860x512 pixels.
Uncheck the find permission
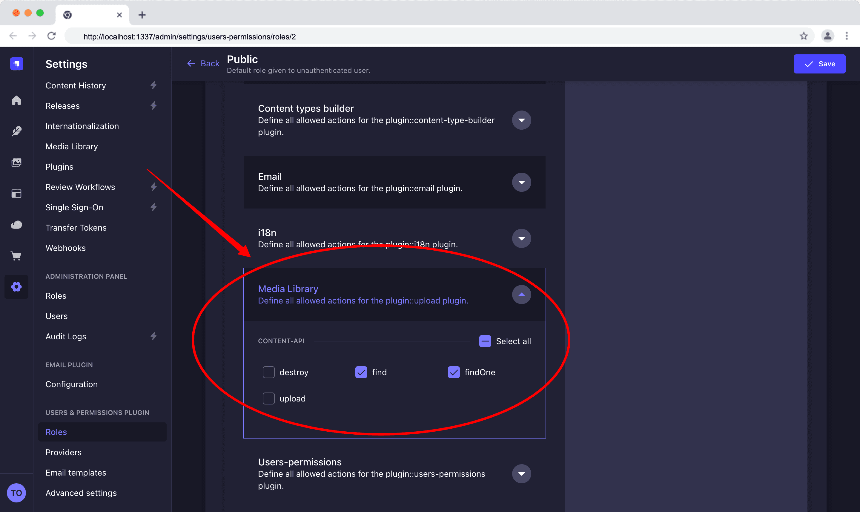361,372
